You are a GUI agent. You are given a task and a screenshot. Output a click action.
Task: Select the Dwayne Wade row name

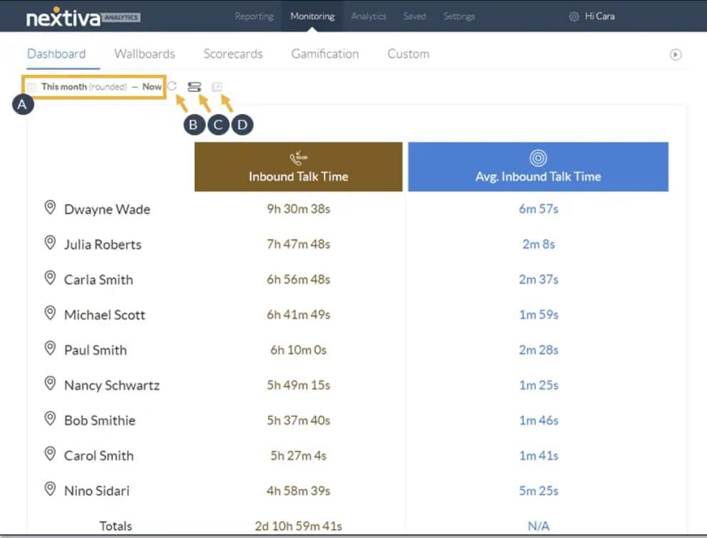tap(108, 209)
